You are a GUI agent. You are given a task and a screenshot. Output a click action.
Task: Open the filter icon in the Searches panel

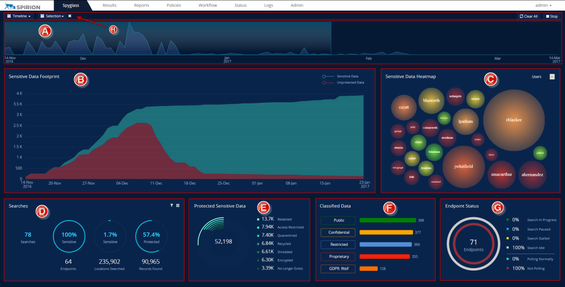tap(172, 205)
